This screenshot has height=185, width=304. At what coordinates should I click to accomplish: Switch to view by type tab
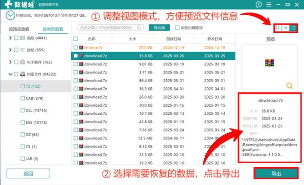pos(53,29)
